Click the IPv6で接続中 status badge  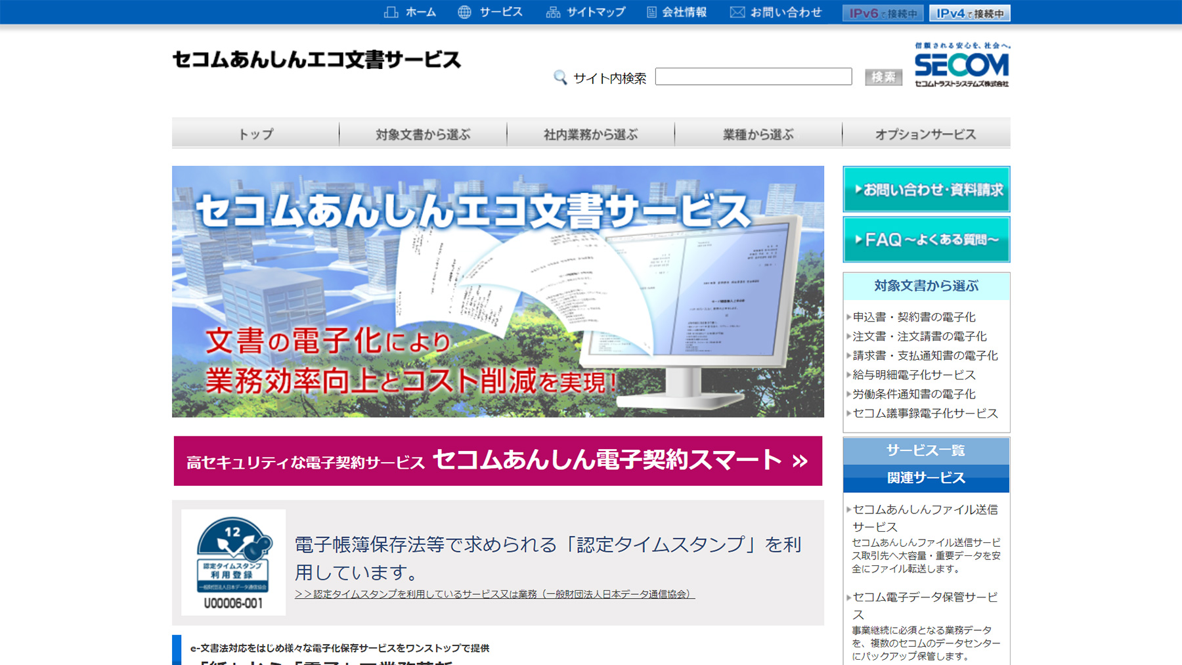point(882,11)
